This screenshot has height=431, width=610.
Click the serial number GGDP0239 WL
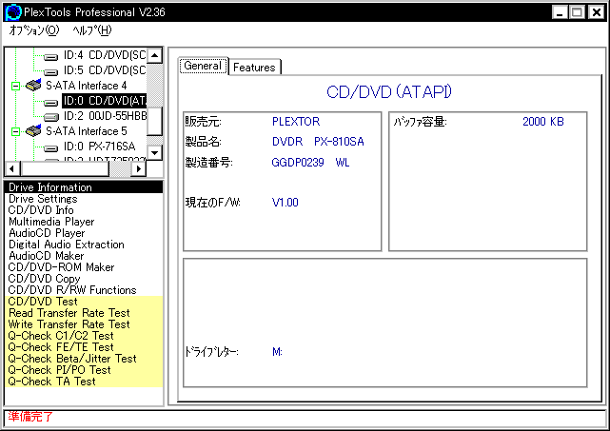310,162
